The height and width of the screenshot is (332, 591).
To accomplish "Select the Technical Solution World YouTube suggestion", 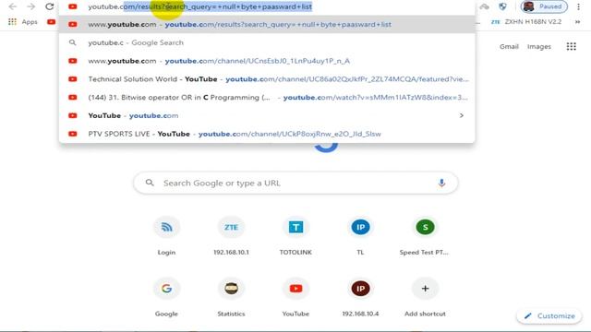I will pyautogui.click(x=267, y=79).
